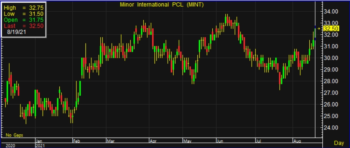Click the Jan month label
The width and height of the screenshot is (350, 148).
(x=39, y=141)
